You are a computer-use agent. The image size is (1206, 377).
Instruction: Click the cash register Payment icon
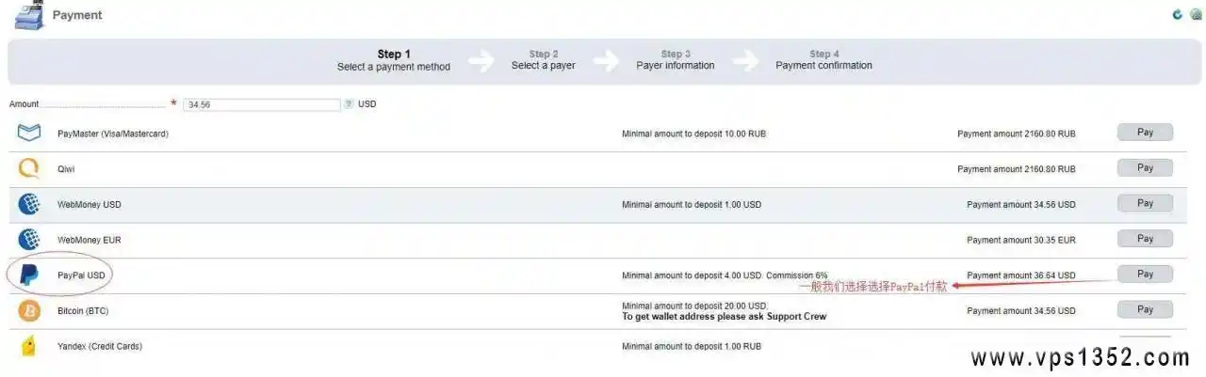click(x=28, y=16)
